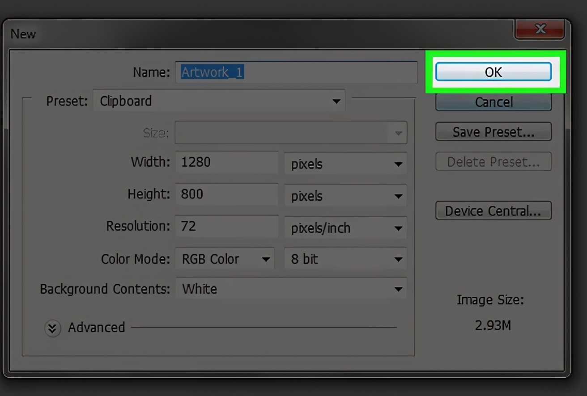Screen dimensions: 587x396
Task: Click the Name text field
Action: pyautogui.click(x=296, y=72)
